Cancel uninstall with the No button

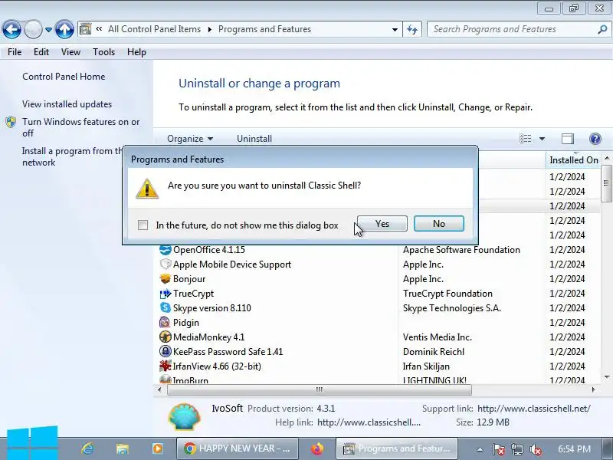click(438, 223)
